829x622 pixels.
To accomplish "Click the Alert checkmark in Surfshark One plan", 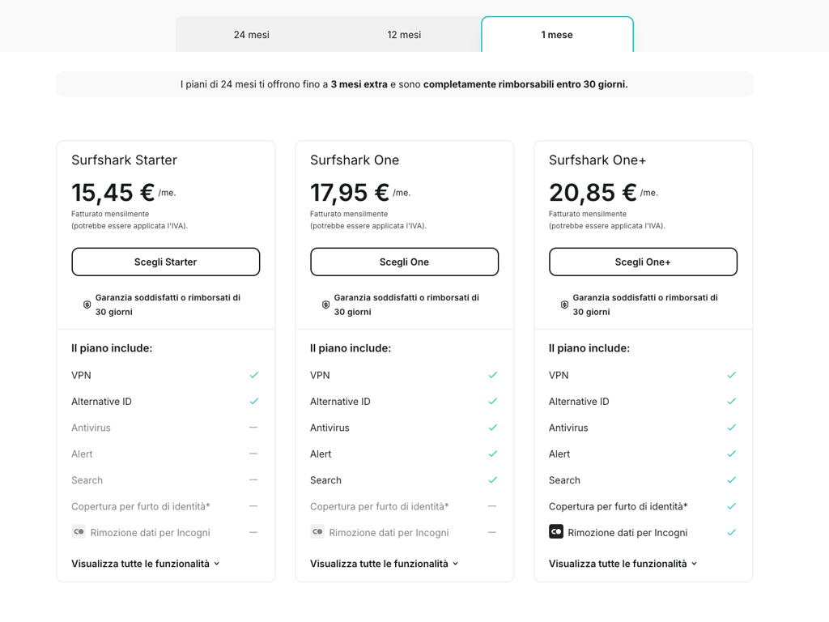I will (493, 454).
